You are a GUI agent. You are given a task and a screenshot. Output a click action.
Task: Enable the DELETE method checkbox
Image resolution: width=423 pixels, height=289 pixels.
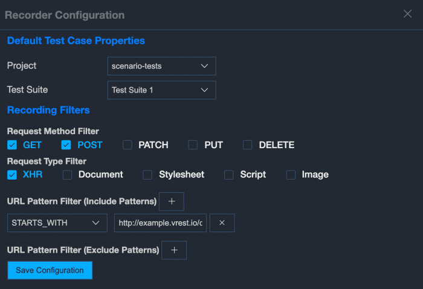click(x=247, y=145)
